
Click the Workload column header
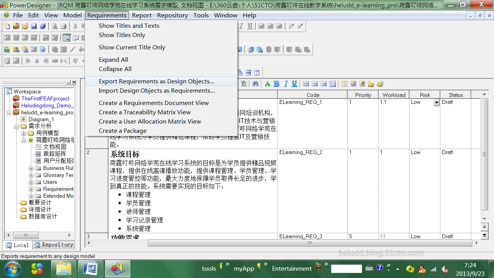(x=394, y=95)
